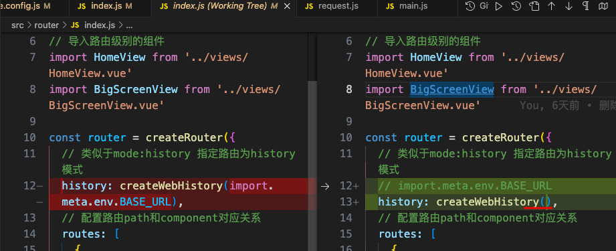Image resolution: width=616 pixels, height=251 pixels.
Task: Close the index.js (Working Tree) tab
Action: 287,6
